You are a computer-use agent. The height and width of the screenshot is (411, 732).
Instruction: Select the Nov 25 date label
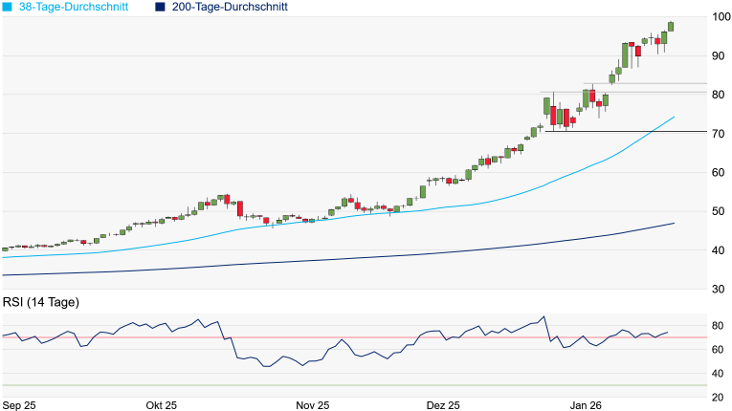tap(314, 404)
